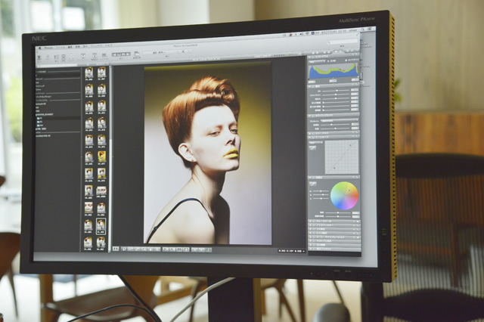Viewport: 484px width, 322px height.
Task: Collapse the Exposure panel triangle
Action: (x=309, y=87)
